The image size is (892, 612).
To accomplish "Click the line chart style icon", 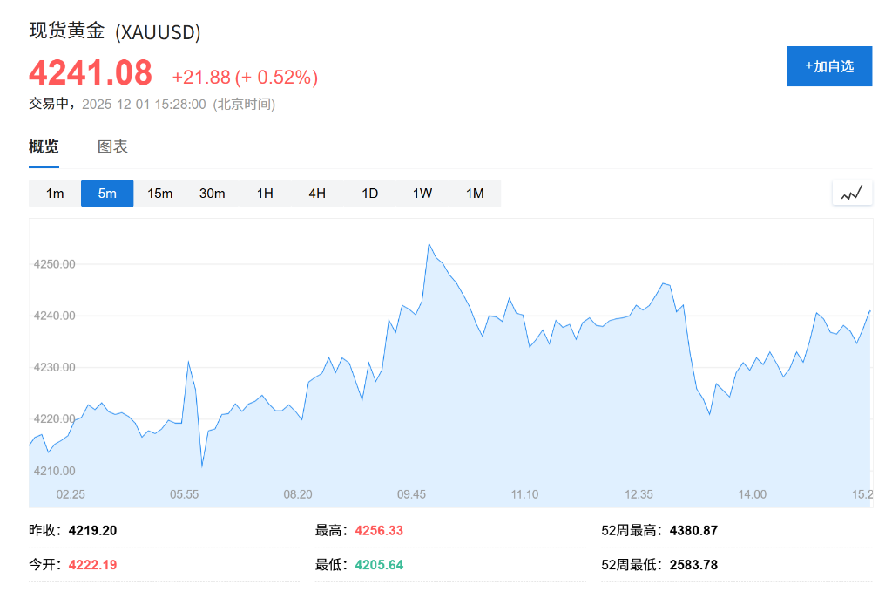I will click(x=852, y=192).
